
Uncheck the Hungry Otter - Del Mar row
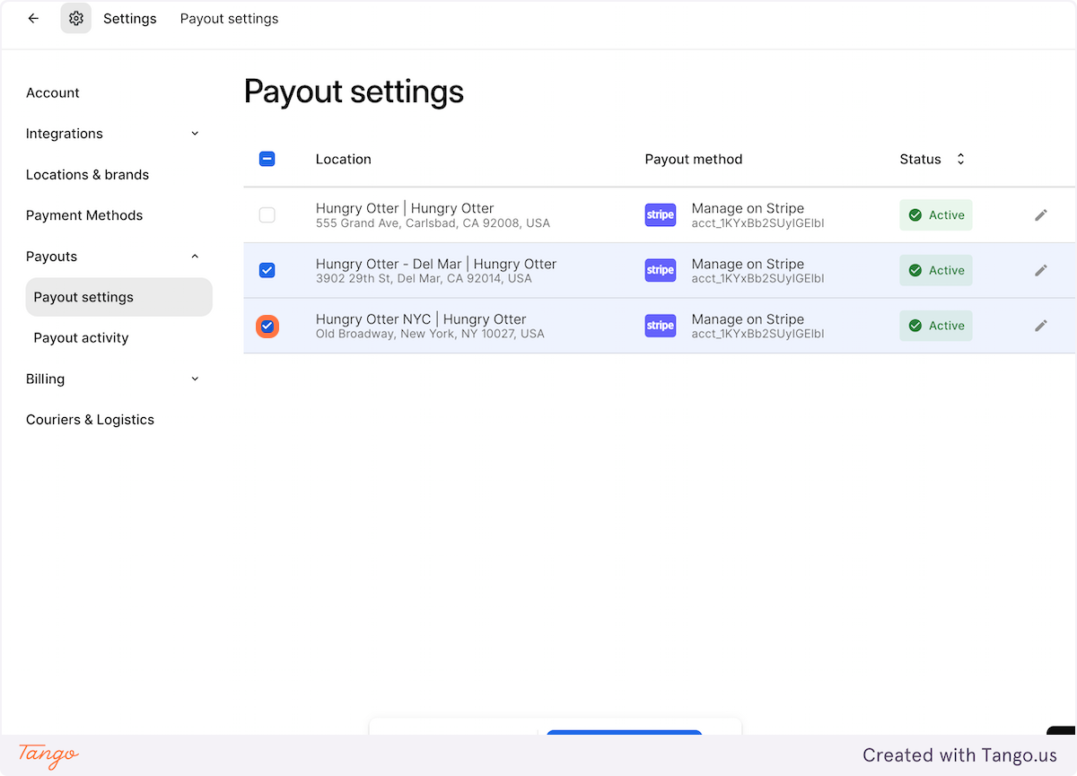click(267, 270)
